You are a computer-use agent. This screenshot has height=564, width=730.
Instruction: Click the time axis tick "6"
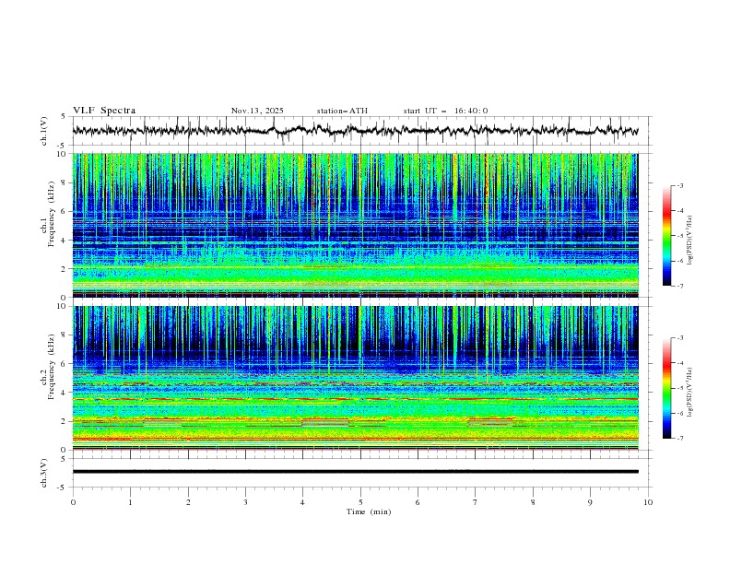(418, 502)
